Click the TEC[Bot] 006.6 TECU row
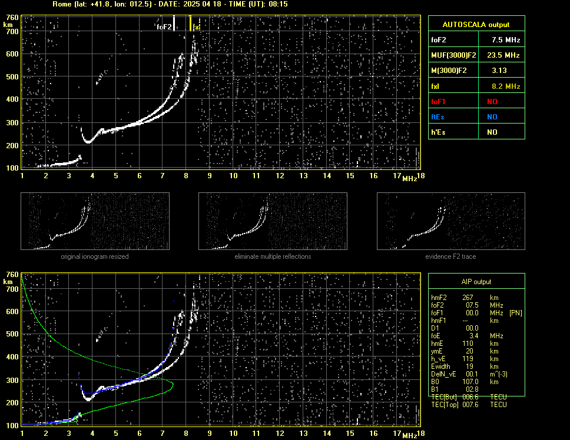 (469, 397)
